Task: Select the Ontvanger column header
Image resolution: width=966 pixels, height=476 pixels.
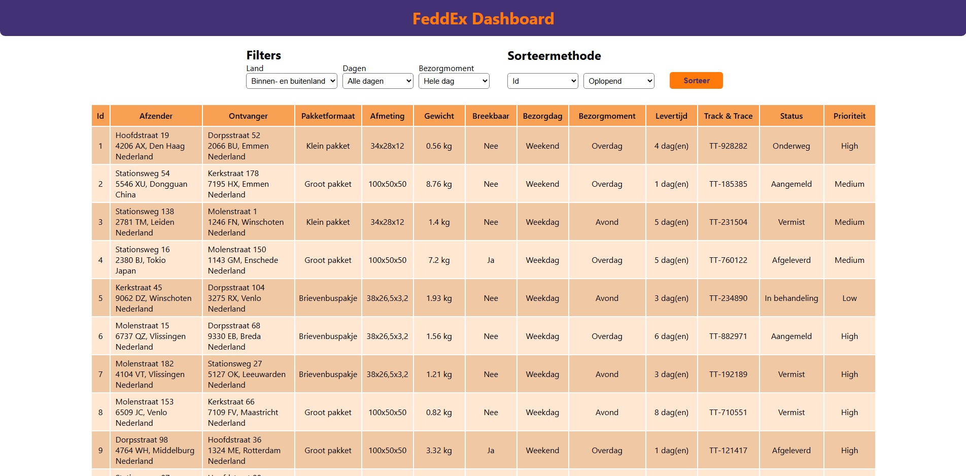Action: (x=248, y=116)
